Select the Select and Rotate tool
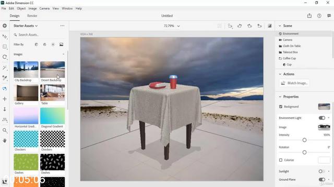 tap(5, 57)
